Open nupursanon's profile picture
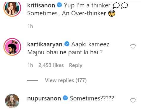This screenshot has height=109, width=141. (12, 101)
